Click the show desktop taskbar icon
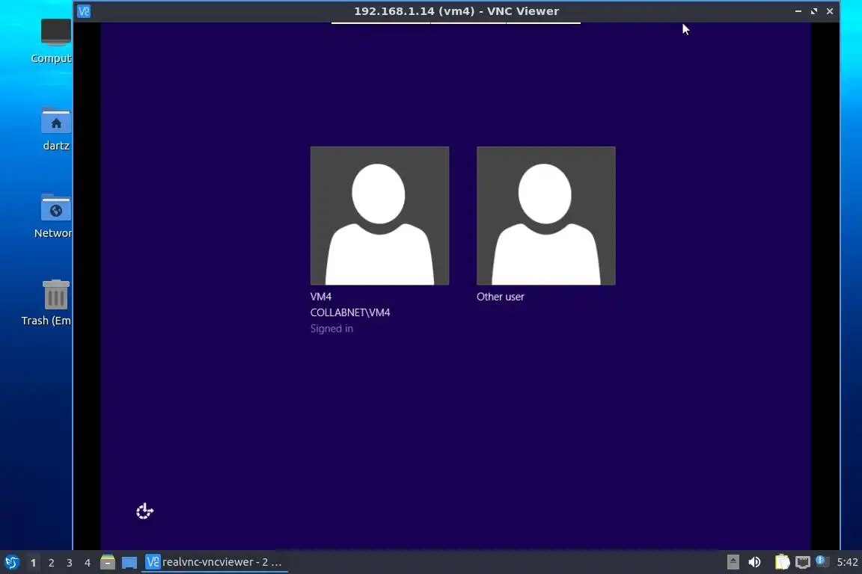862x574 pixels. point(129,563)
